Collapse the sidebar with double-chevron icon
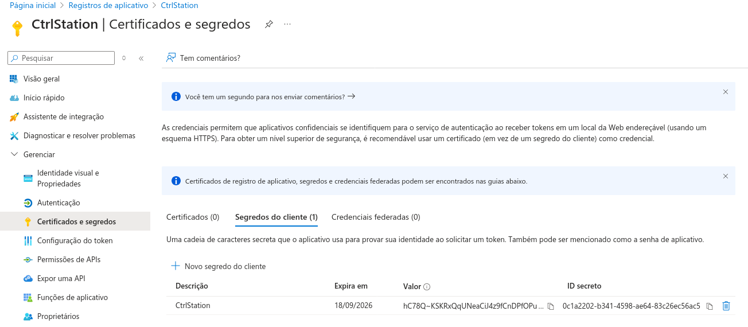Image resolution: width=748 pixels, height=327 pixels. click(141, 58)
